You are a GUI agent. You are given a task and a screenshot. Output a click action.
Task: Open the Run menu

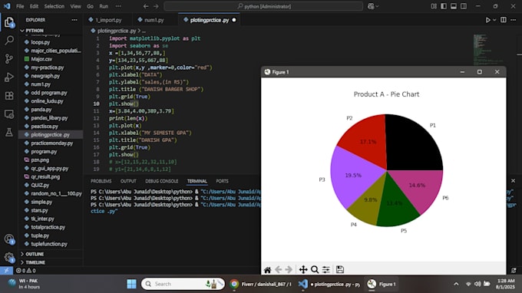(x=104, y=6)
